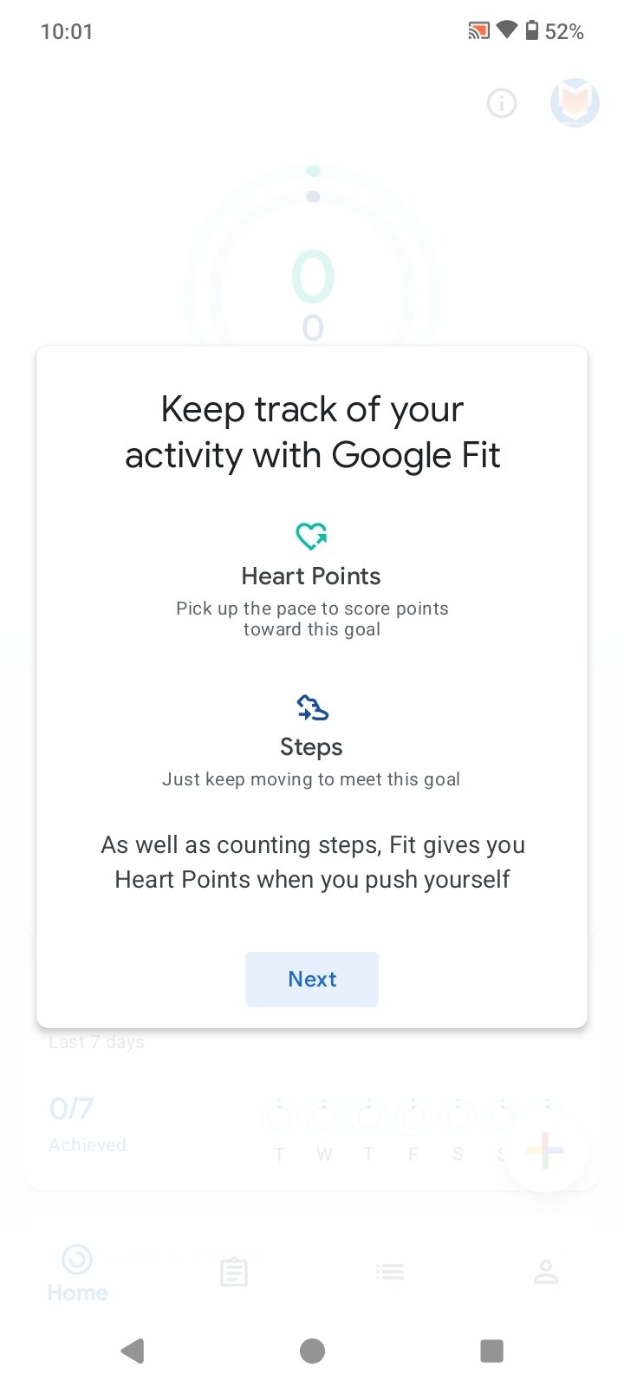Tap the cast icon in status bar
This screenshot has height=1387, width=624.
[478, 32]
